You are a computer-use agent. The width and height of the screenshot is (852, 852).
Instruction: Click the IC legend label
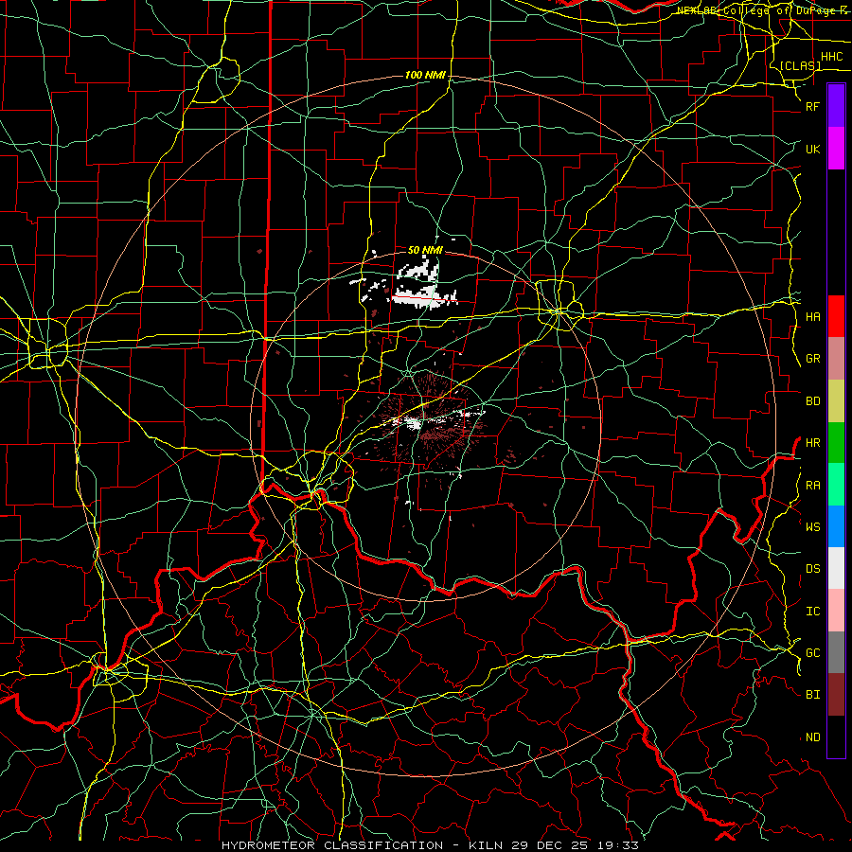click(x=812, y=612)
